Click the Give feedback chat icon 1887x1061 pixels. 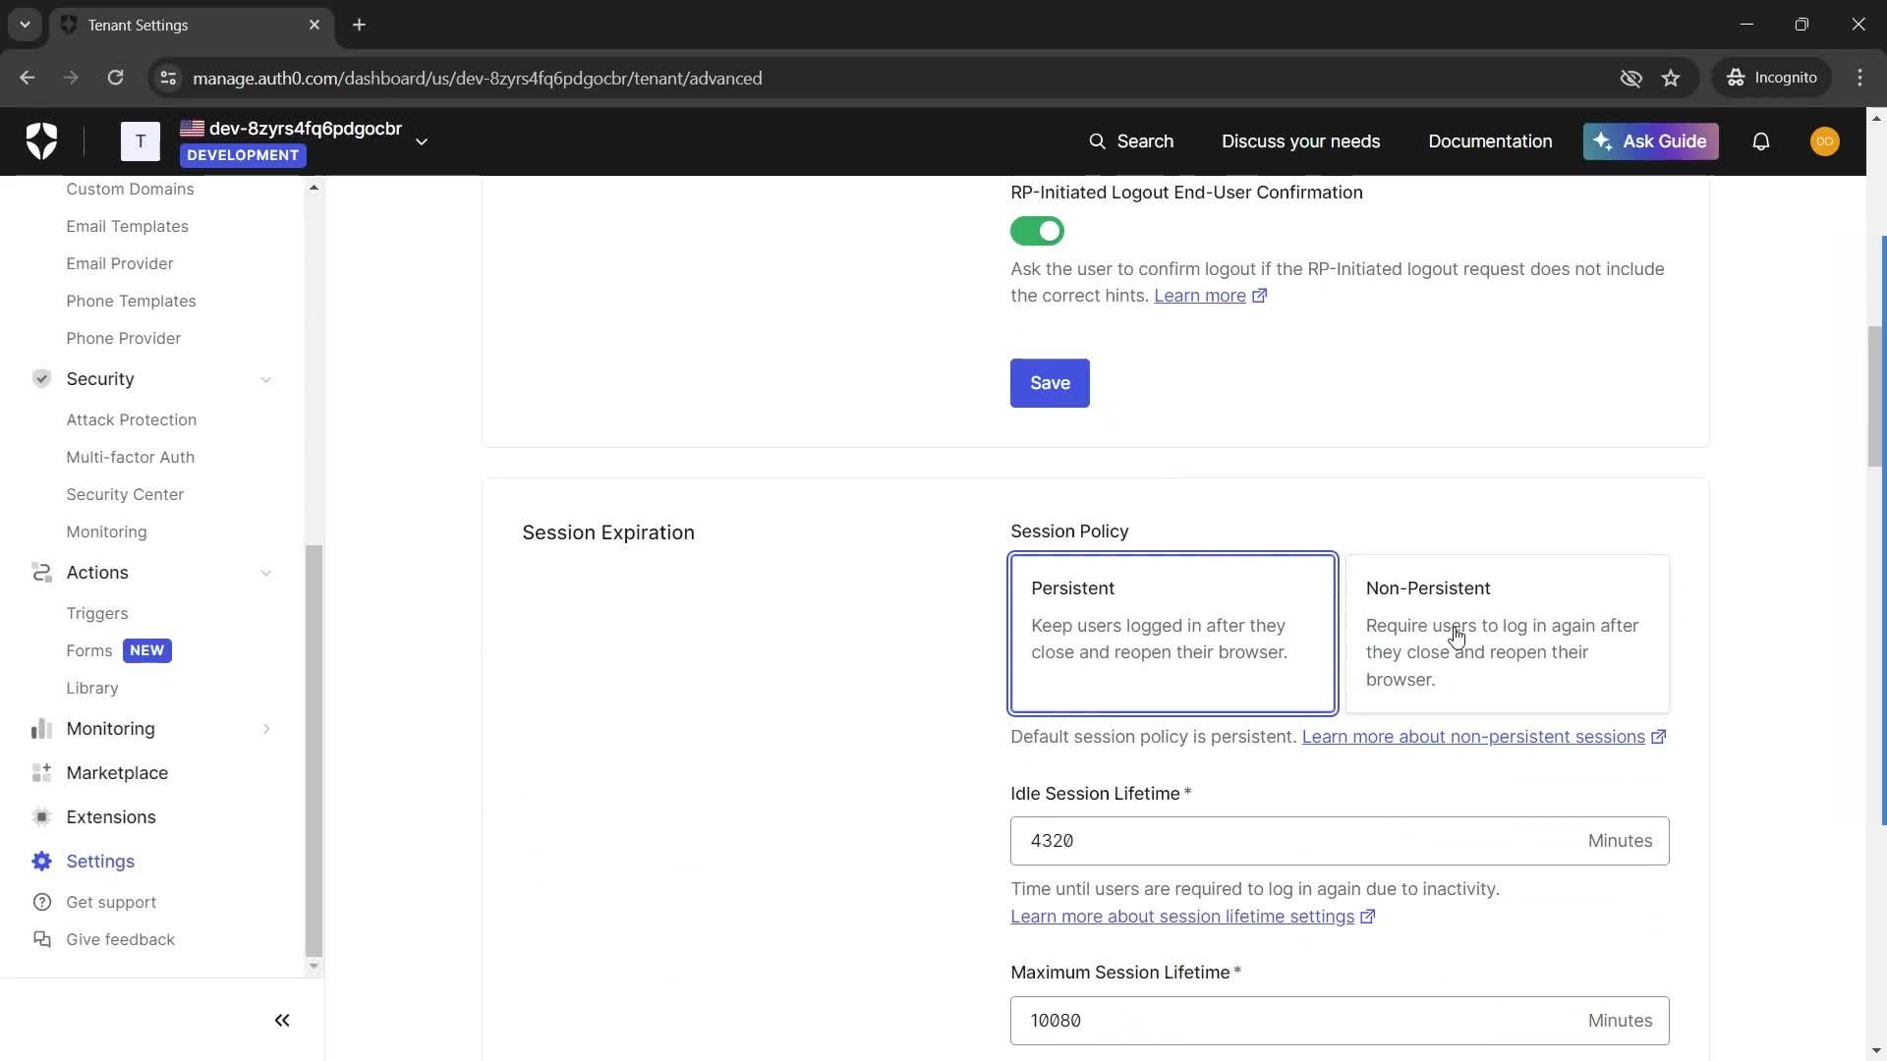pyautogui.click(x=42, y=939)
